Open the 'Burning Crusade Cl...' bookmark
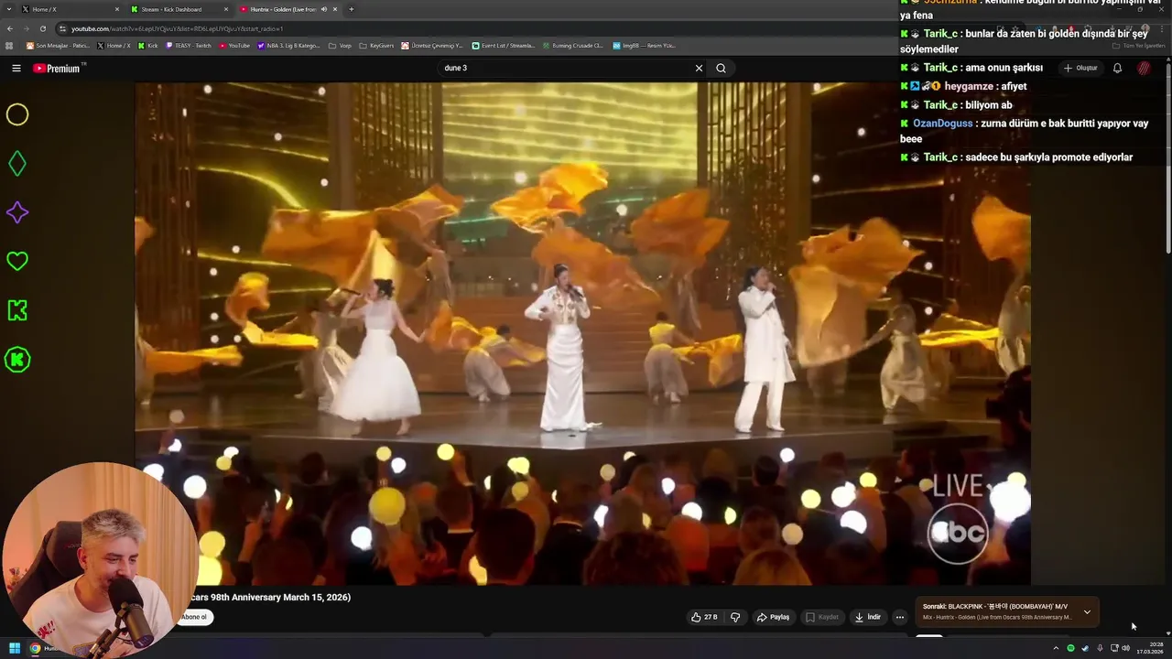Viewport: 1172px width, 659px height. point(572,45)
